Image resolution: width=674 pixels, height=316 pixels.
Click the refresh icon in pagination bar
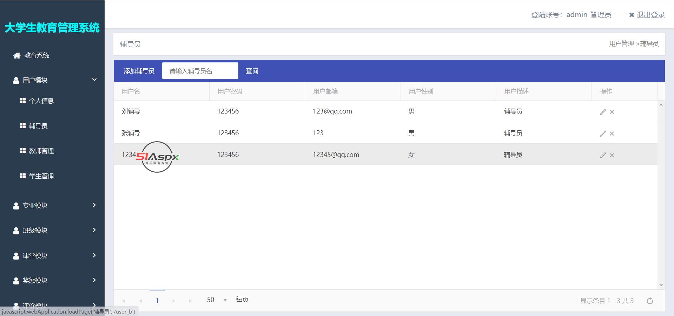(x=650, y=301)
